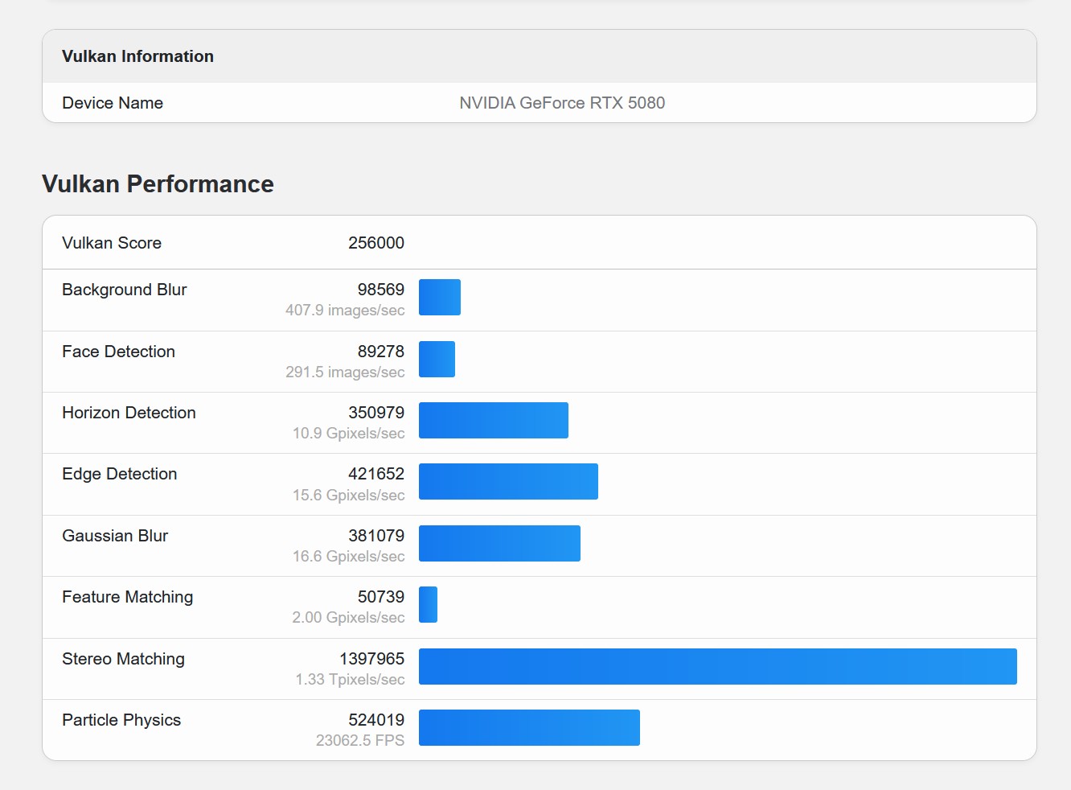Click the Feature Matching score 50739
This screenshot has width=1071, height=790.
(380, 597)
